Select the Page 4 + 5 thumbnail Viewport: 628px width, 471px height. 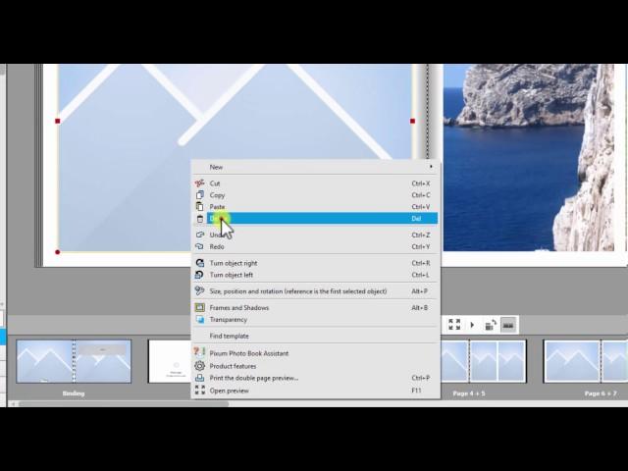484,361
